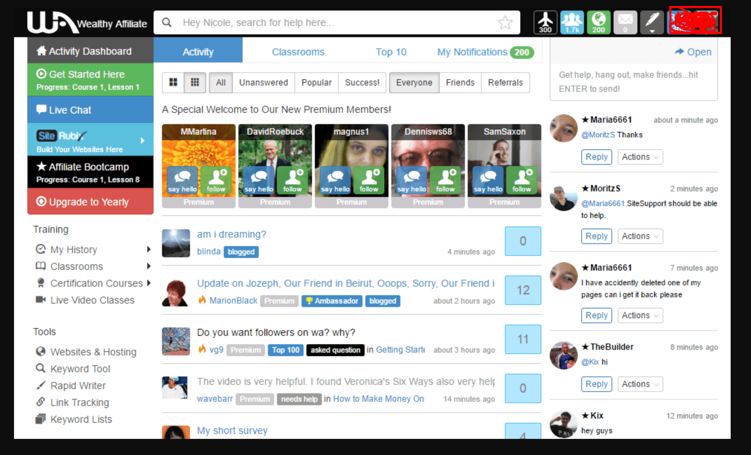Open Affiliate Bootcamp
Viewport: 751px width, 455px height.
click(90, 172)
